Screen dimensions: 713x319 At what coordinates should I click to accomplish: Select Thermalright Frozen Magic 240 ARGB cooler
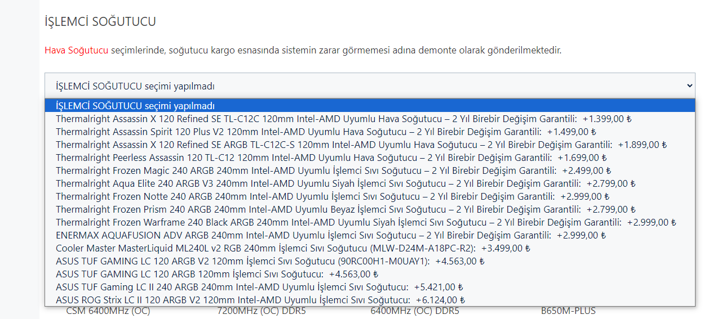click(x=333, y=170)
